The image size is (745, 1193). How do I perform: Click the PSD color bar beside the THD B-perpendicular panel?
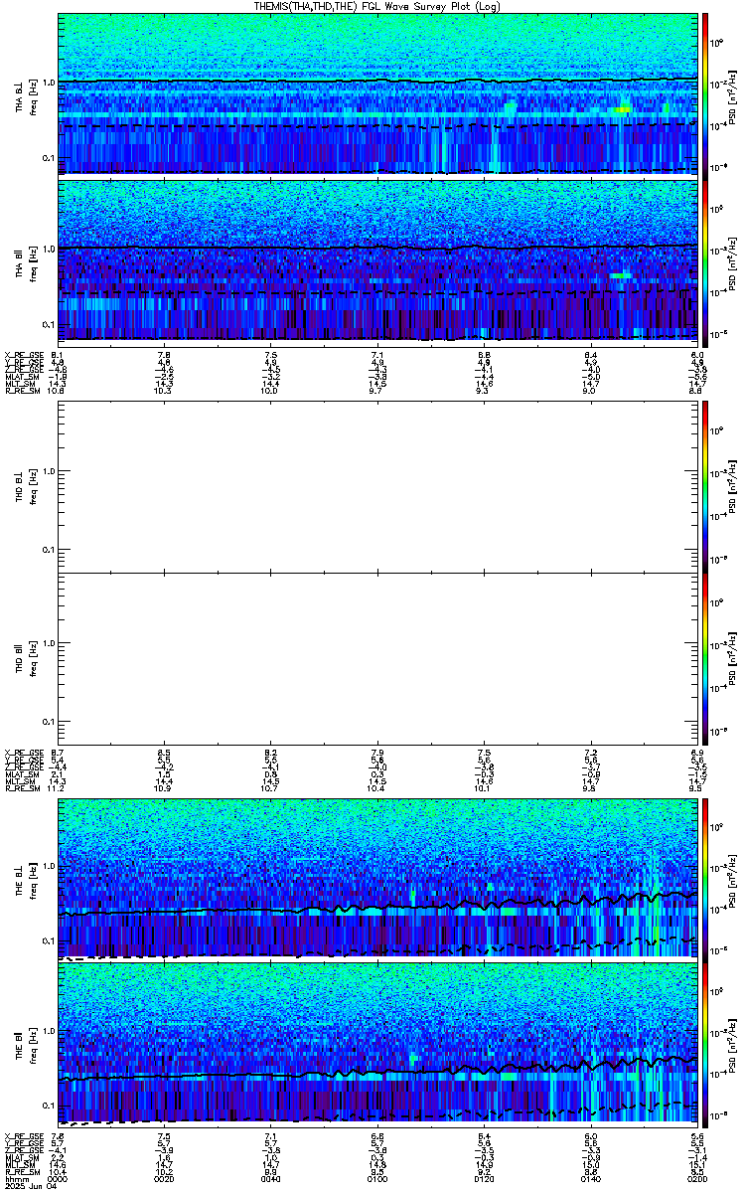(705, 485)
